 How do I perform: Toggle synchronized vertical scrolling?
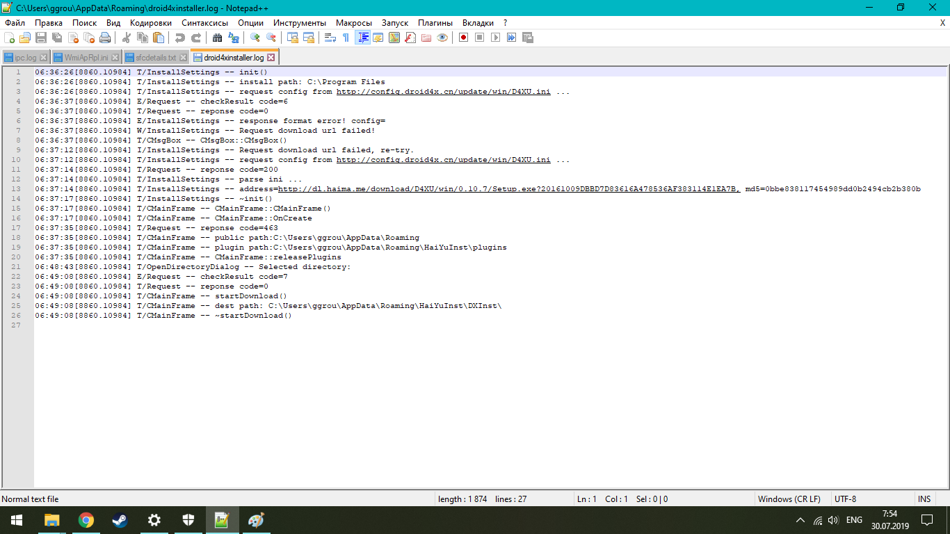pyautogui.click(x=293, y=38)
